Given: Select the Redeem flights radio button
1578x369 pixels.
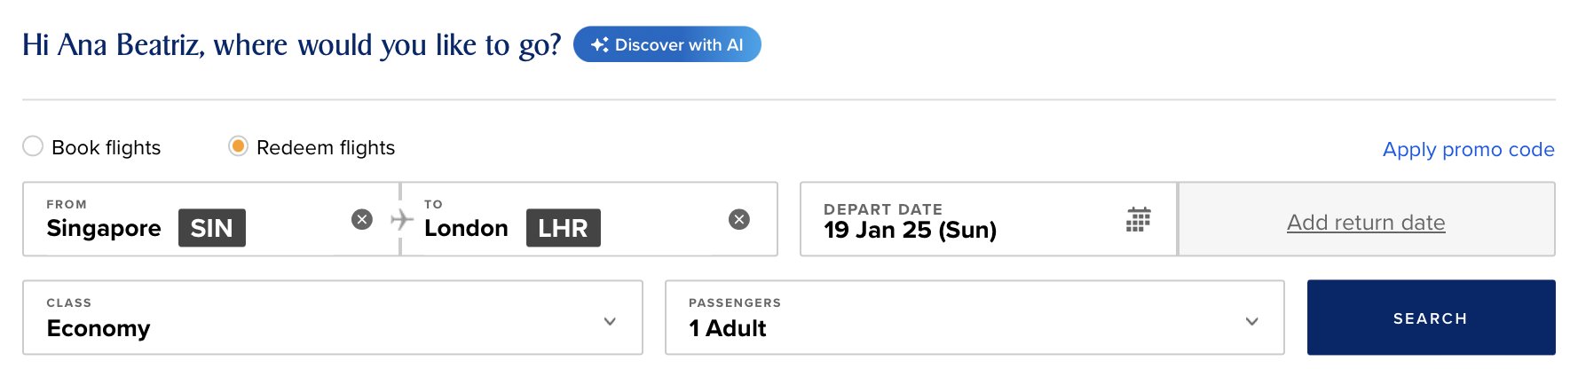Looking at the screenshot, I should 238,146.
